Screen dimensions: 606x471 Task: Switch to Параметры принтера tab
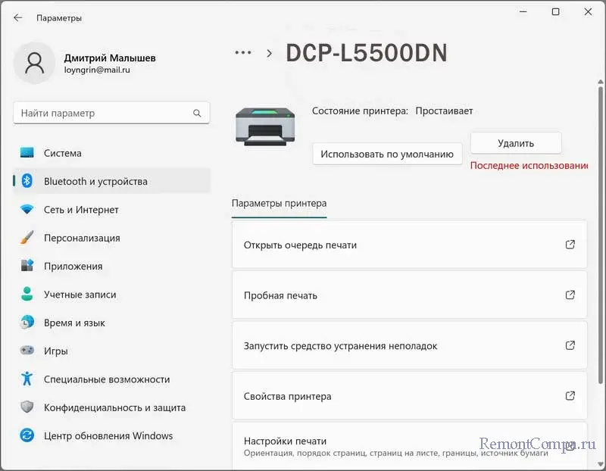(x=279, y=204)
